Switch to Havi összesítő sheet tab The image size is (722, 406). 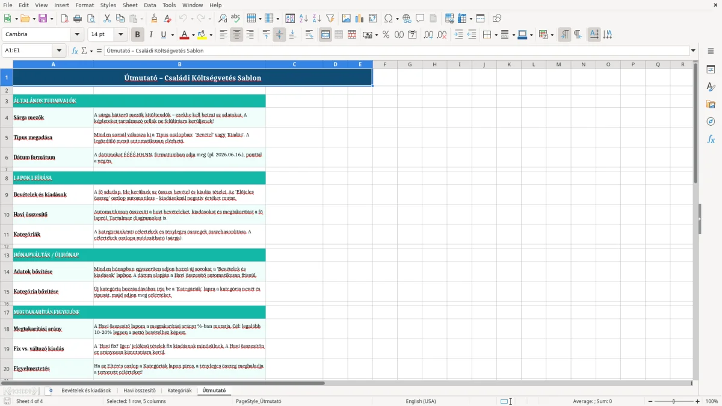click(x=140, y=390)
